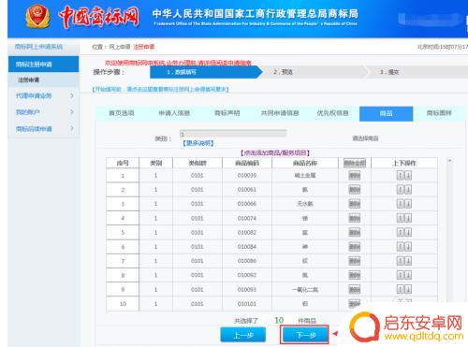Move row 1 (010039) up with arrow
Image resolution: width=468 pixels, height=347 pixels.
pyautogui.click(x=401, y=175)
